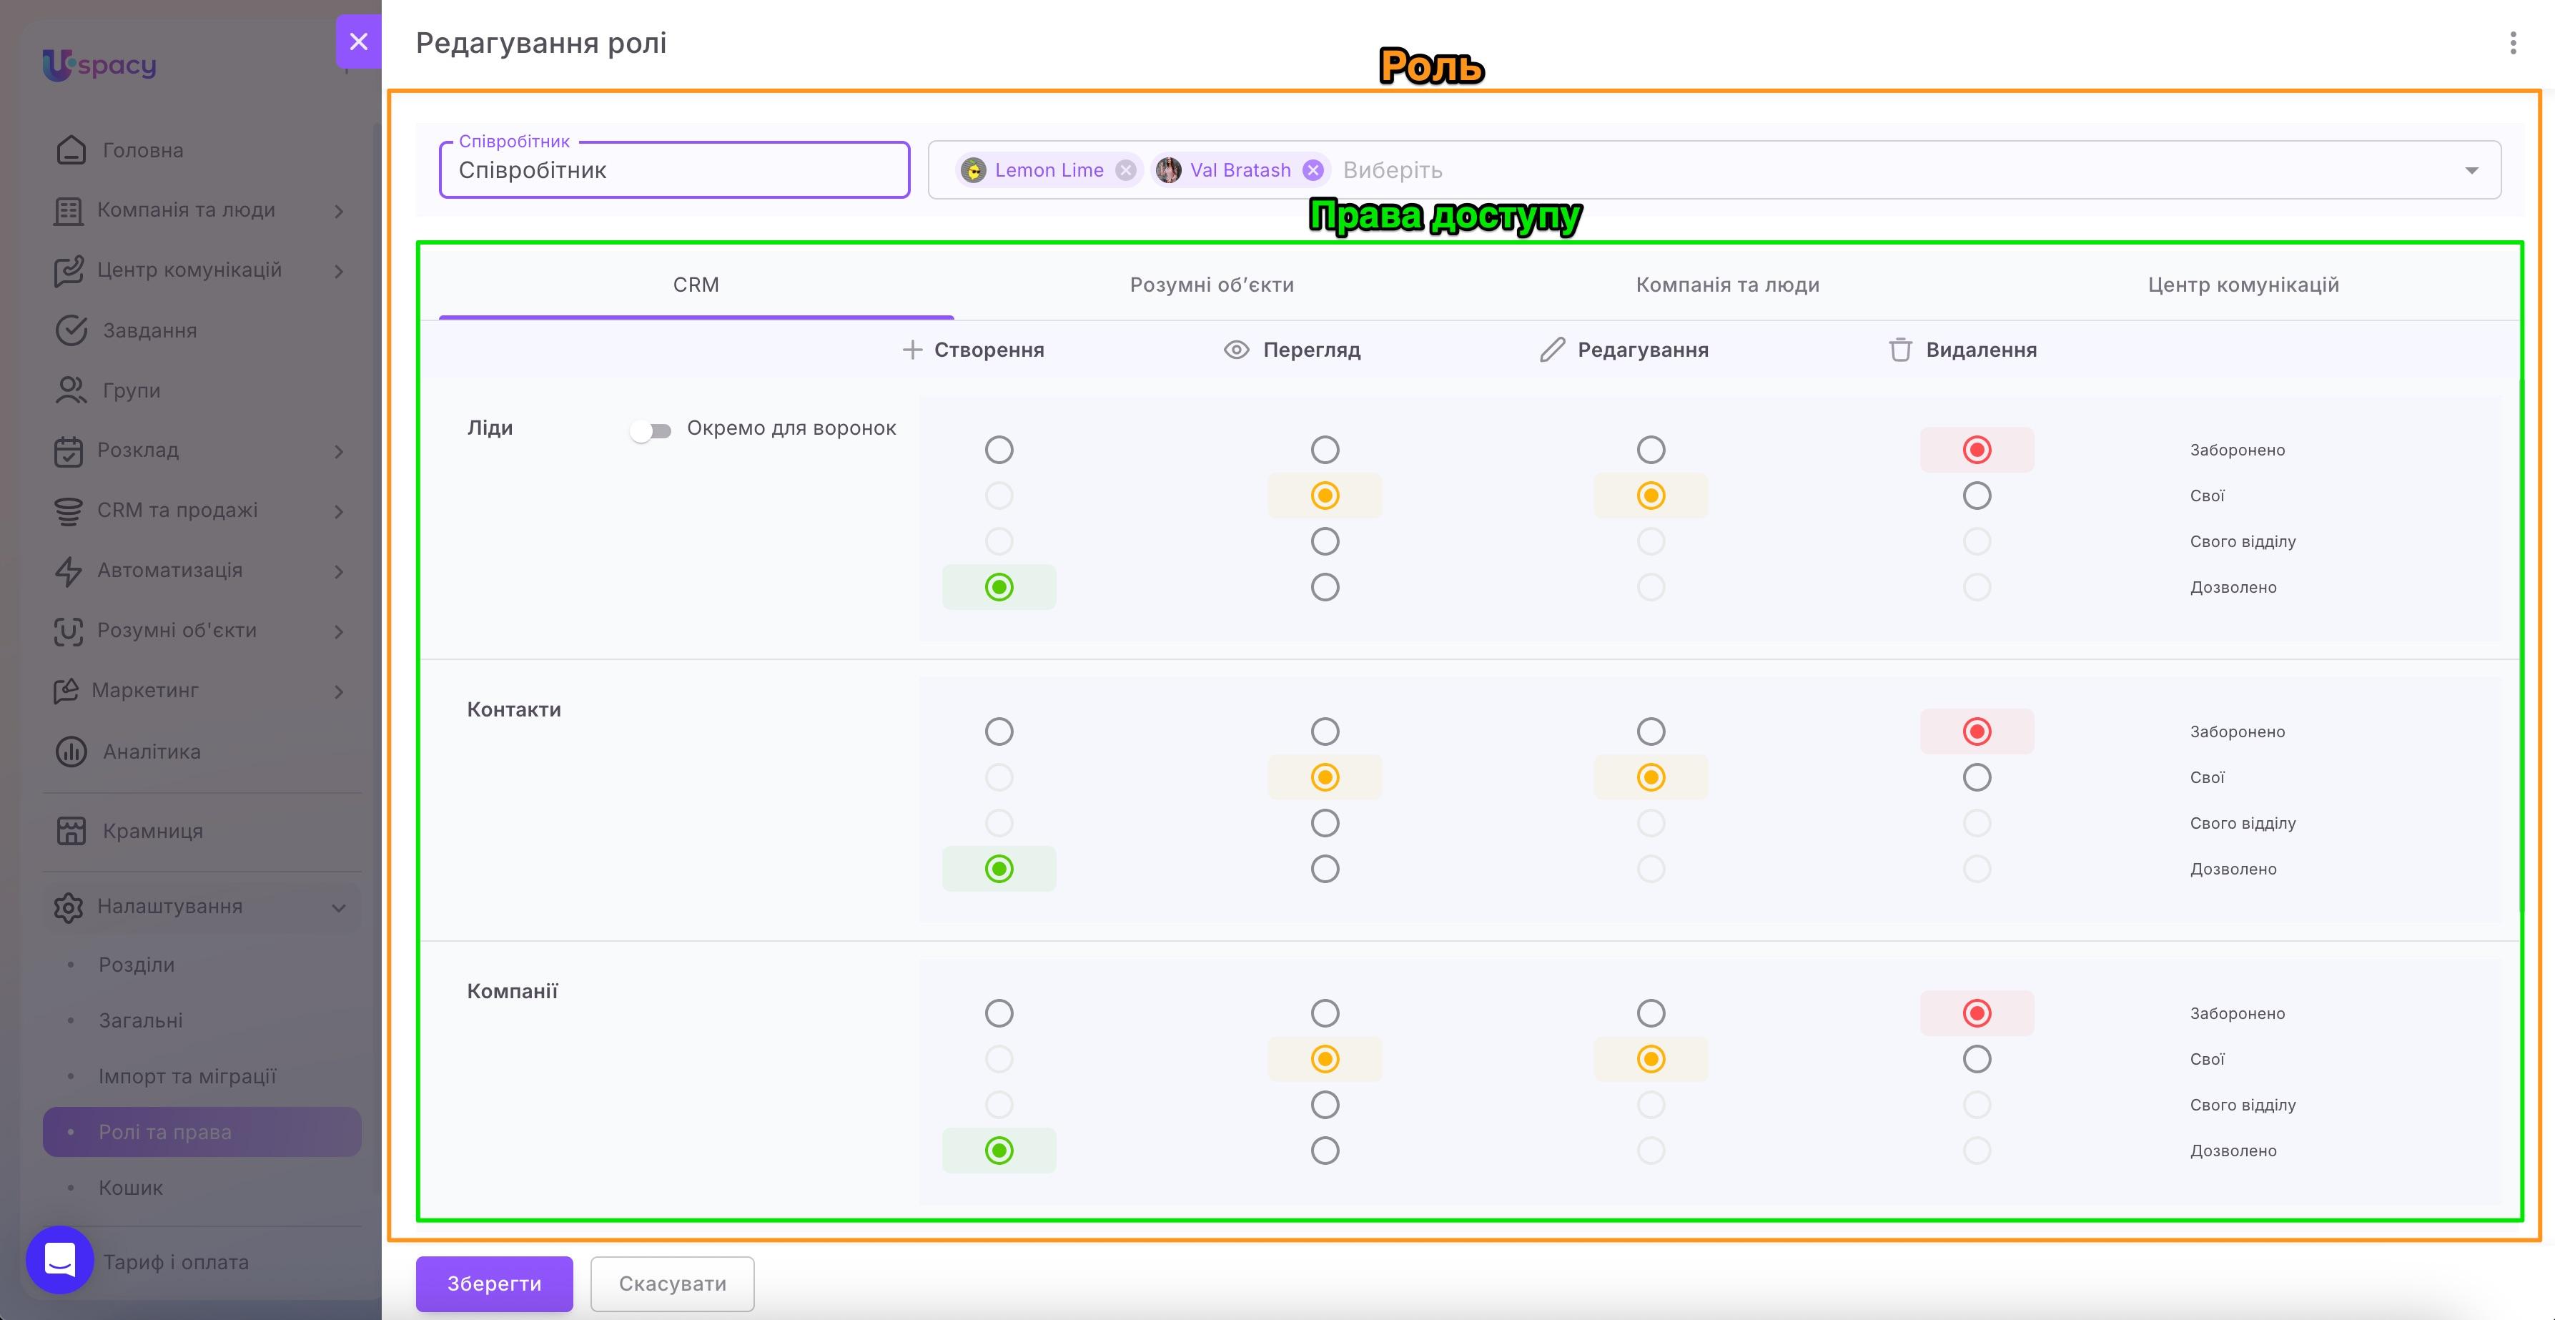2555x1320 pixels.
Task: Click the Перегляд eye icon header
Action: [x=1236, y=350]
